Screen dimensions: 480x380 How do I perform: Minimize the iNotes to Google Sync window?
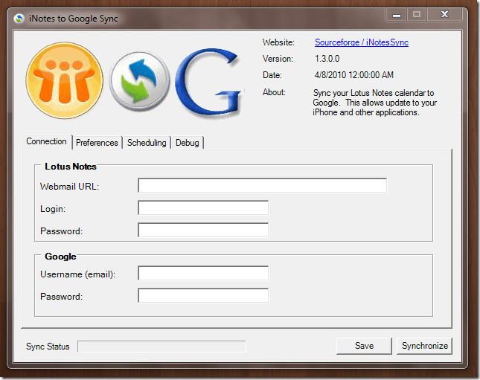point(397,15)
